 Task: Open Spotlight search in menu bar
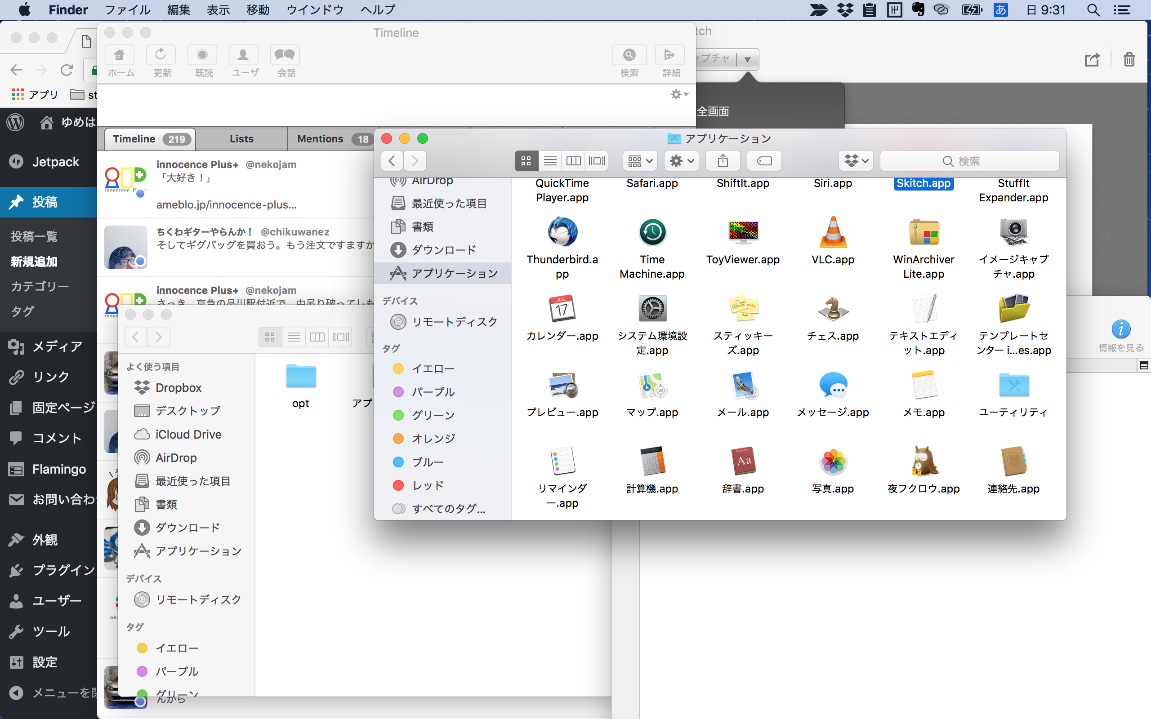point(1093,10)
